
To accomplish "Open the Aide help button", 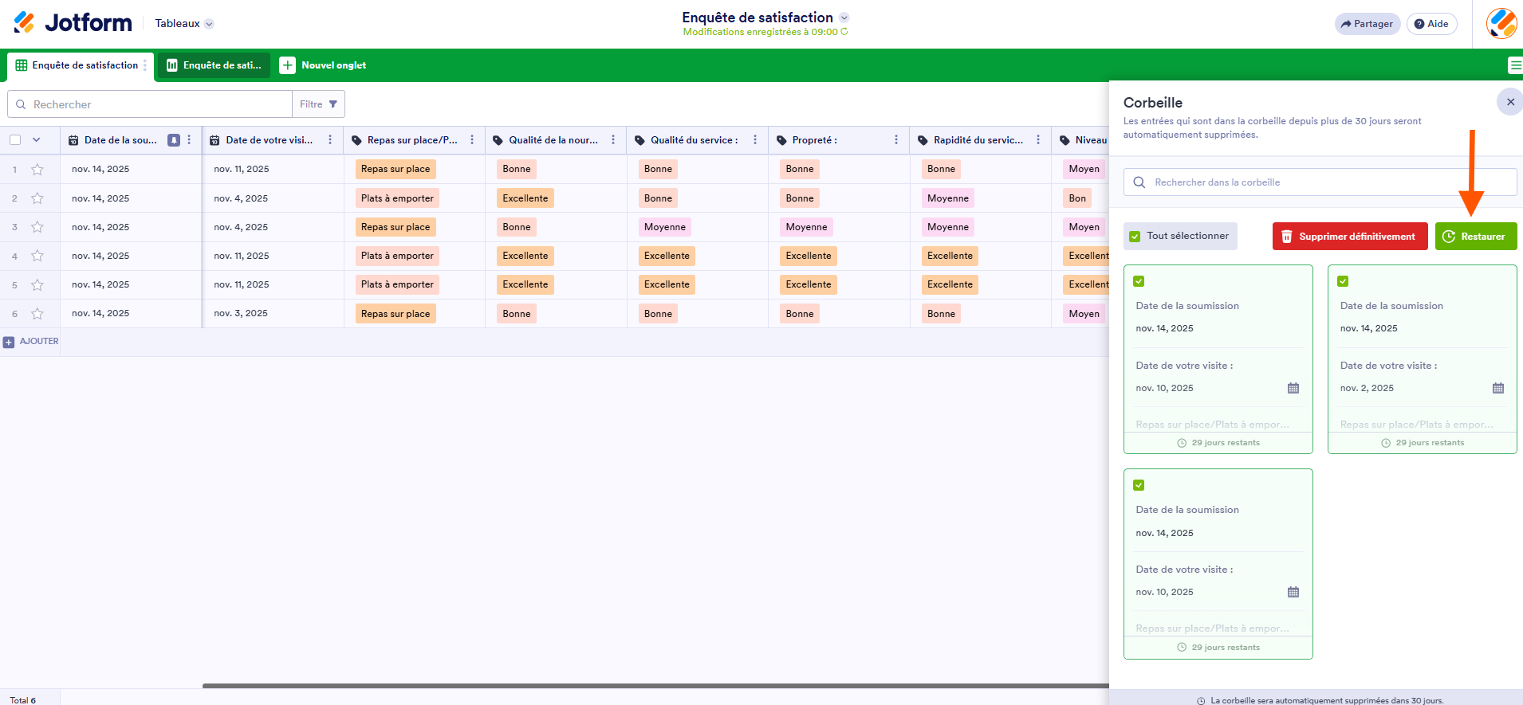I will click(x=1432, y=24).
